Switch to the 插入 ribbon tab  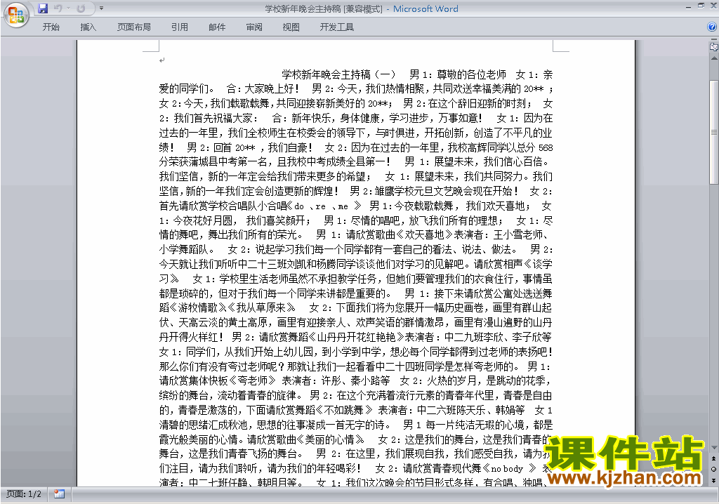click(88, 27)
